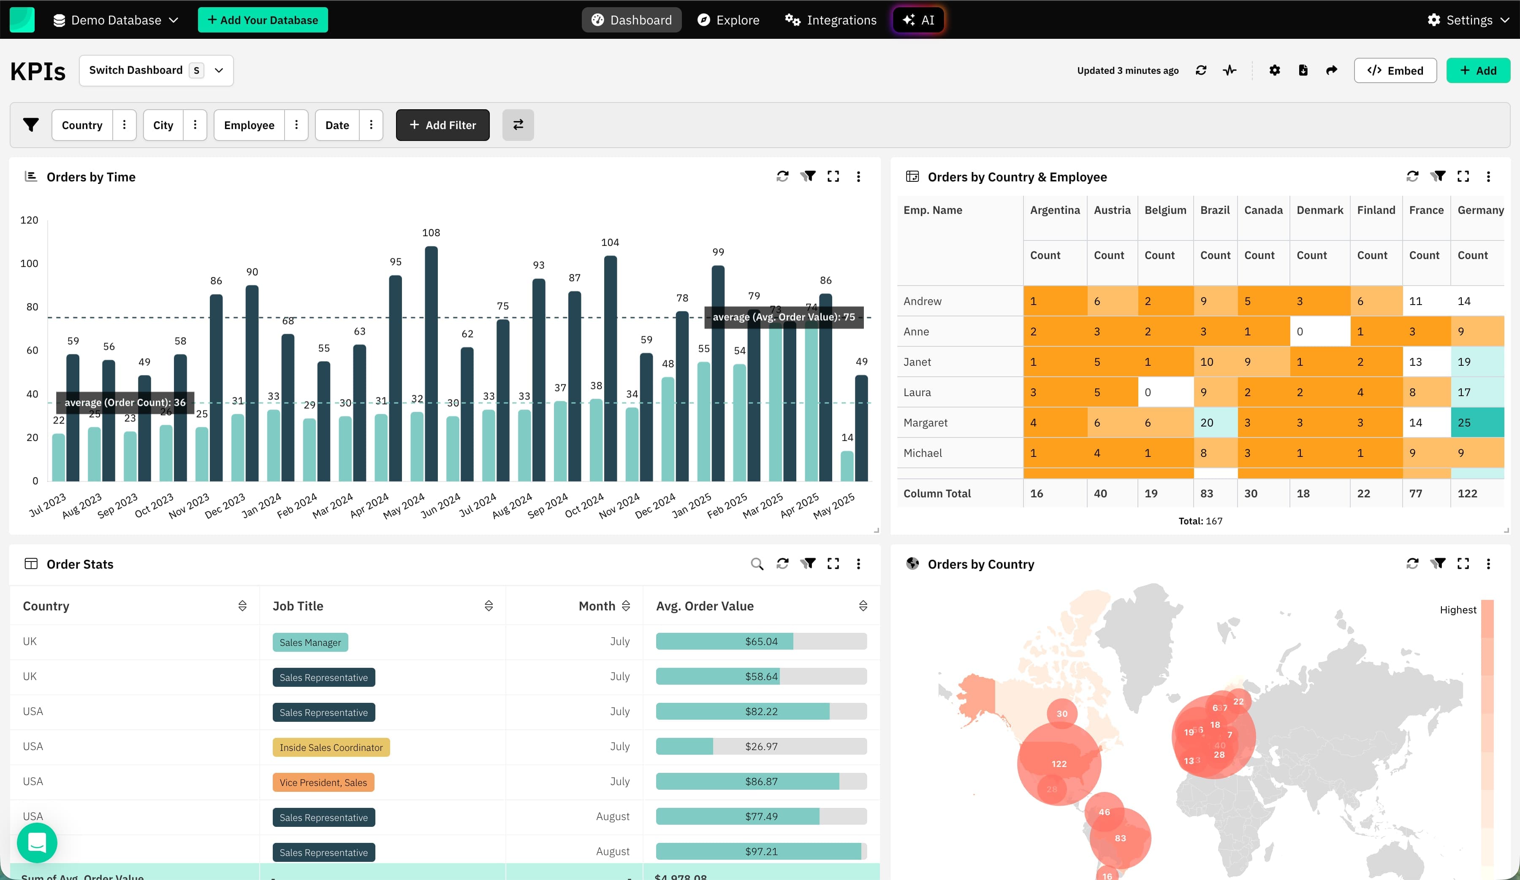Click the activity pulse icon
This screenshot has width=1520, height=880.
[x=1230, y=70]
